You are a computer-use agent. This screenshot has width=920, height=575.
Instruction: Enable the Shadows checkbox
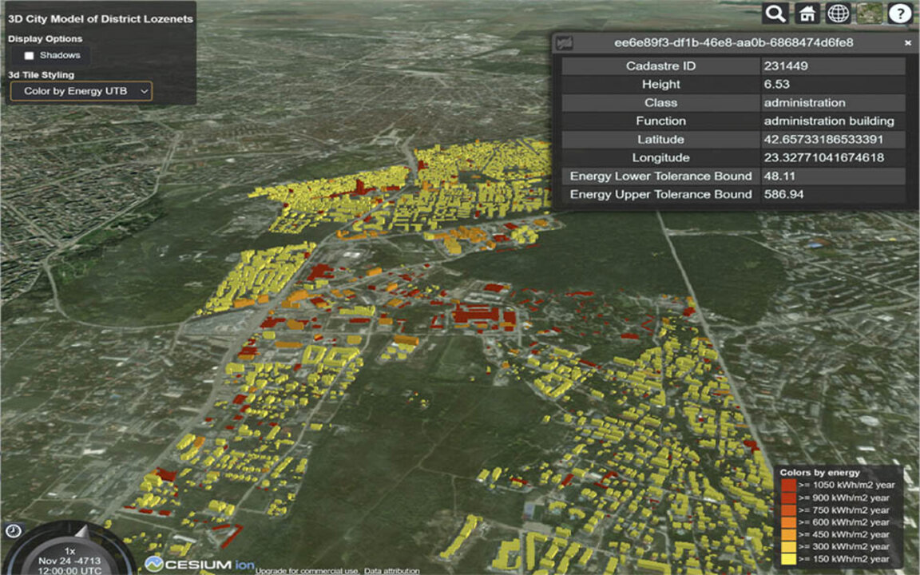(30, 56)
